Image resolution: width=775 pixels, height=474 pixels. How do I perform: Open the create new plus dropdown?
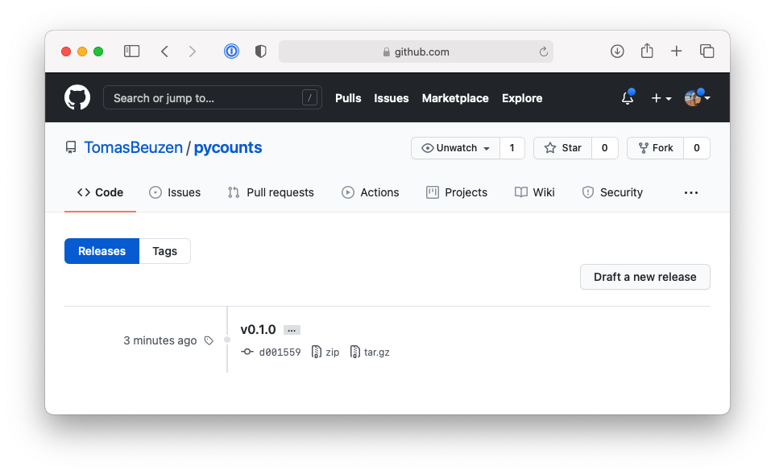661,98
